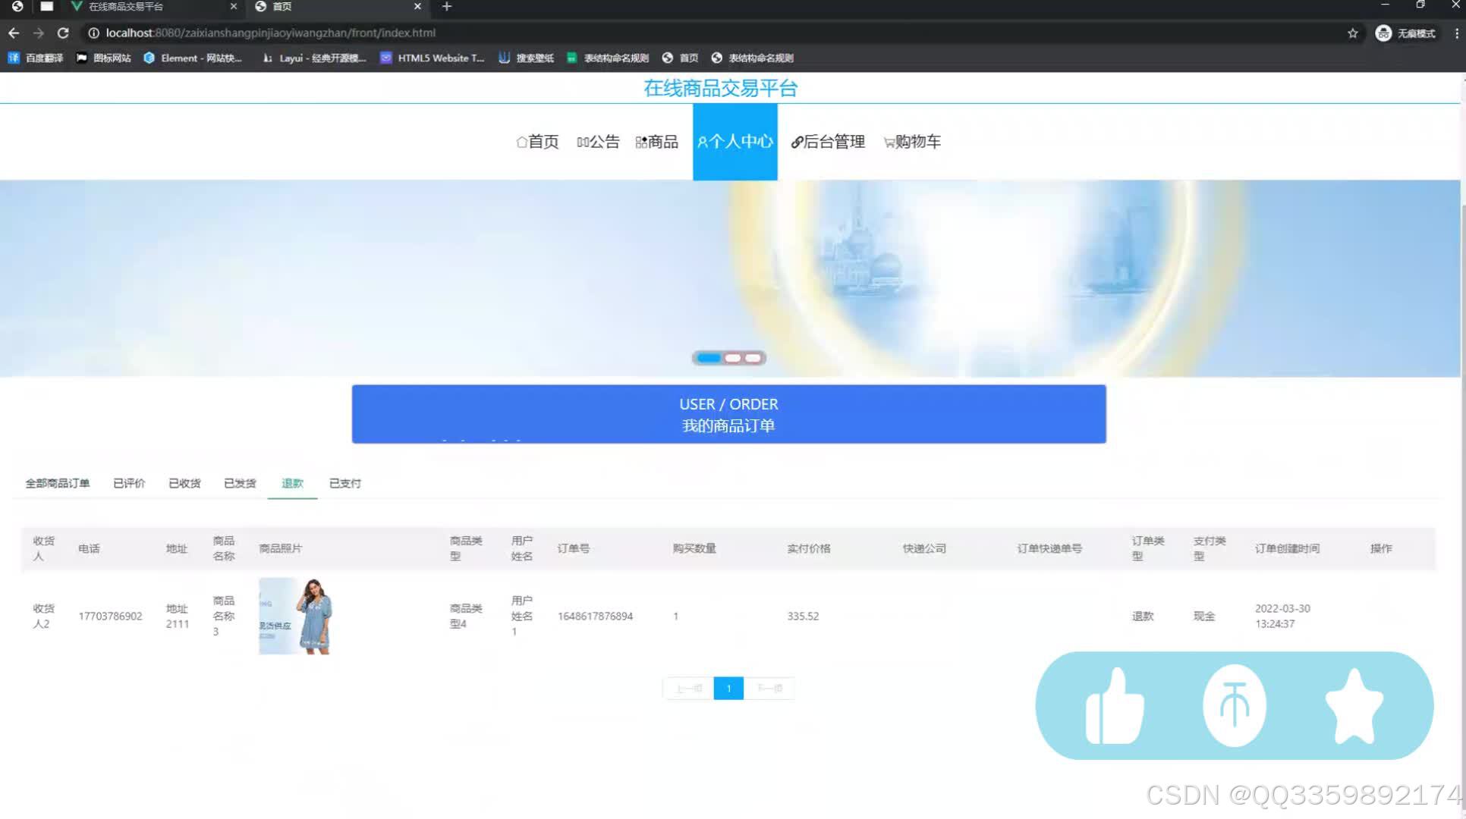The image size is (1466, 819).
Task: Go to next page with 下一页 button
Action: [x=769, y=688]
